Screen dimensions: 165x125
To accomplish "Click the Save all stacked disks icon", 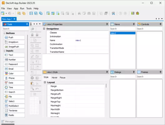I will click(x=41, y=13).
